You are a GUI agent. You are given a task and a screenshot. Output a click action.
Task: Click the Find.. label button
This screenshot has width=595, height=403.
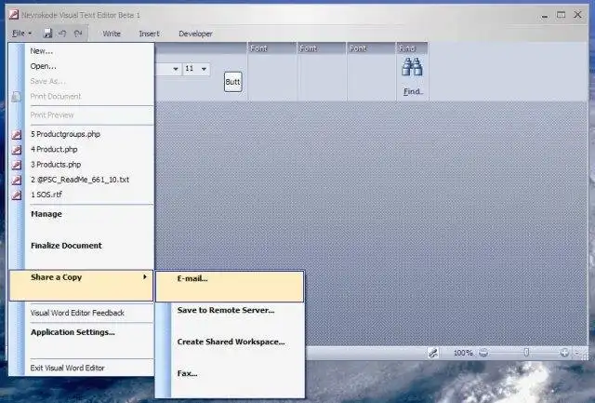[x=413, y=91]
